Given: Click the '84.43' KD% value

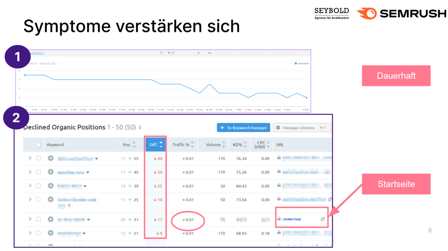Looking at the screenshot, I should point(241,186).
